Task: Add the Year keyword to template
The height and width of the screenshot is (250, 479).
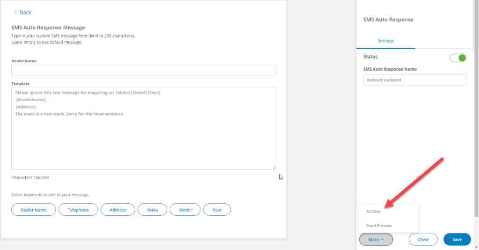Action: (217, 210)
